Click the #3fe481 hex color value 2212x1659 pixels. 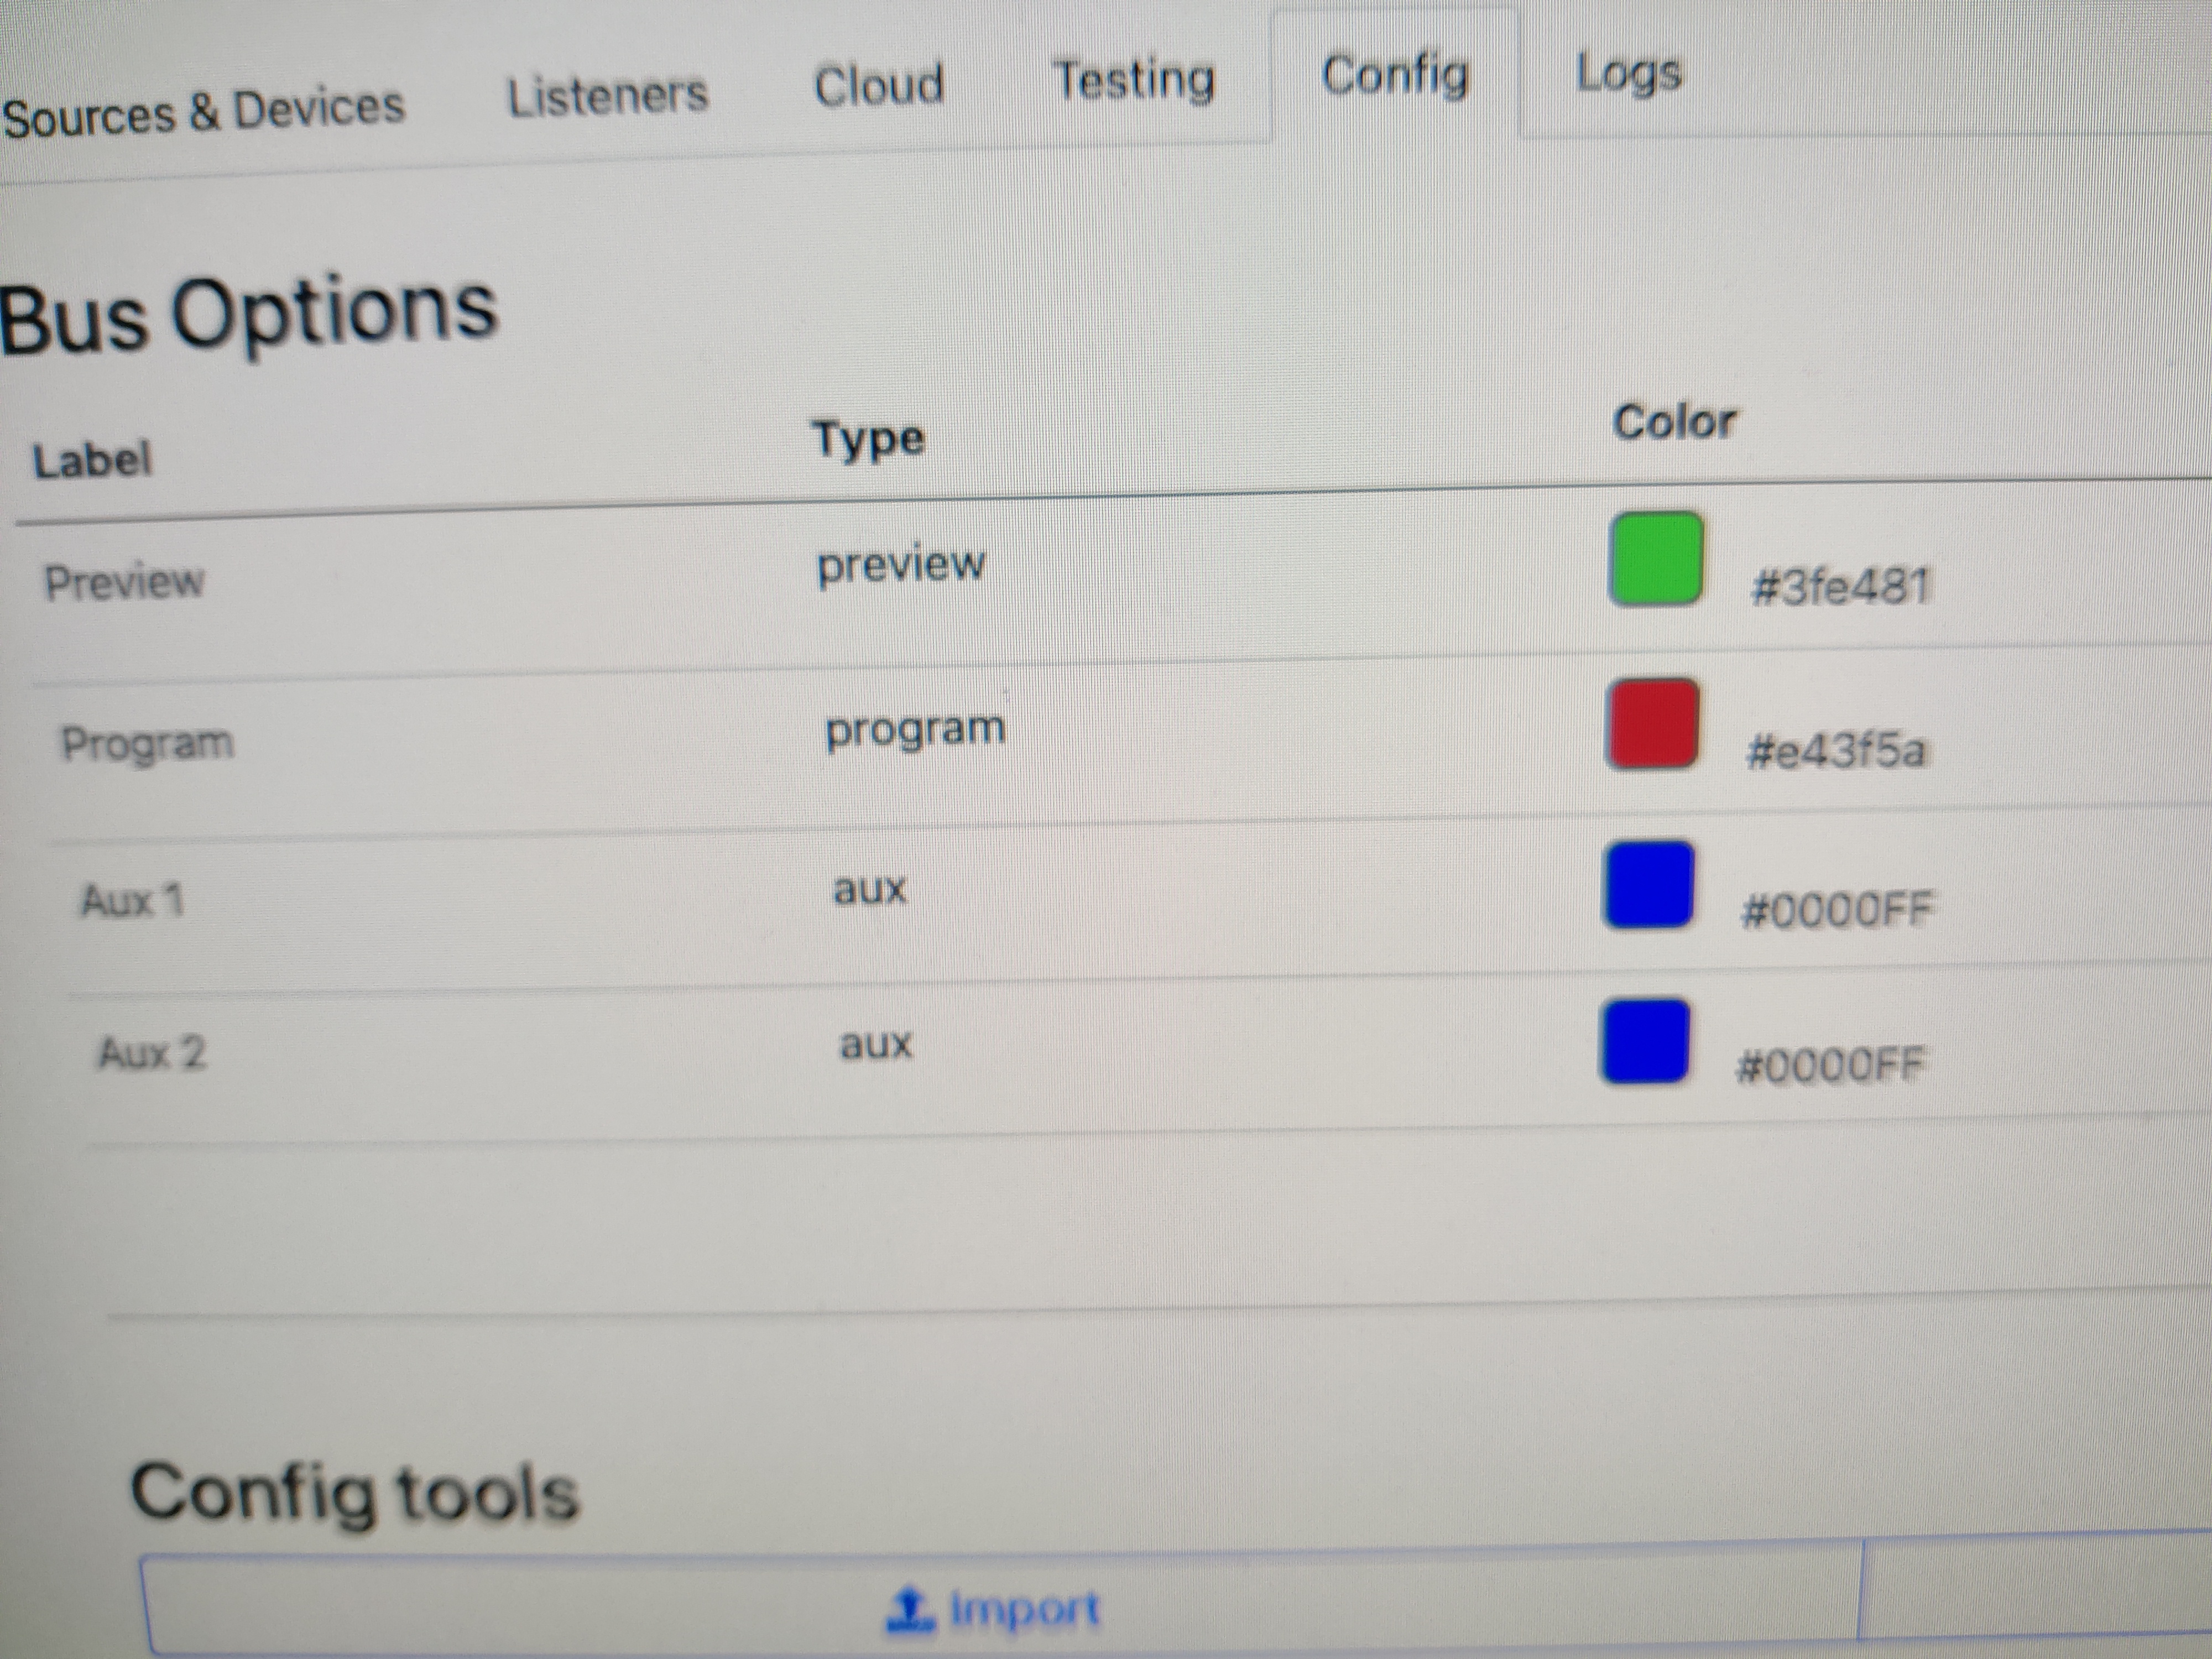point(1839,585)
